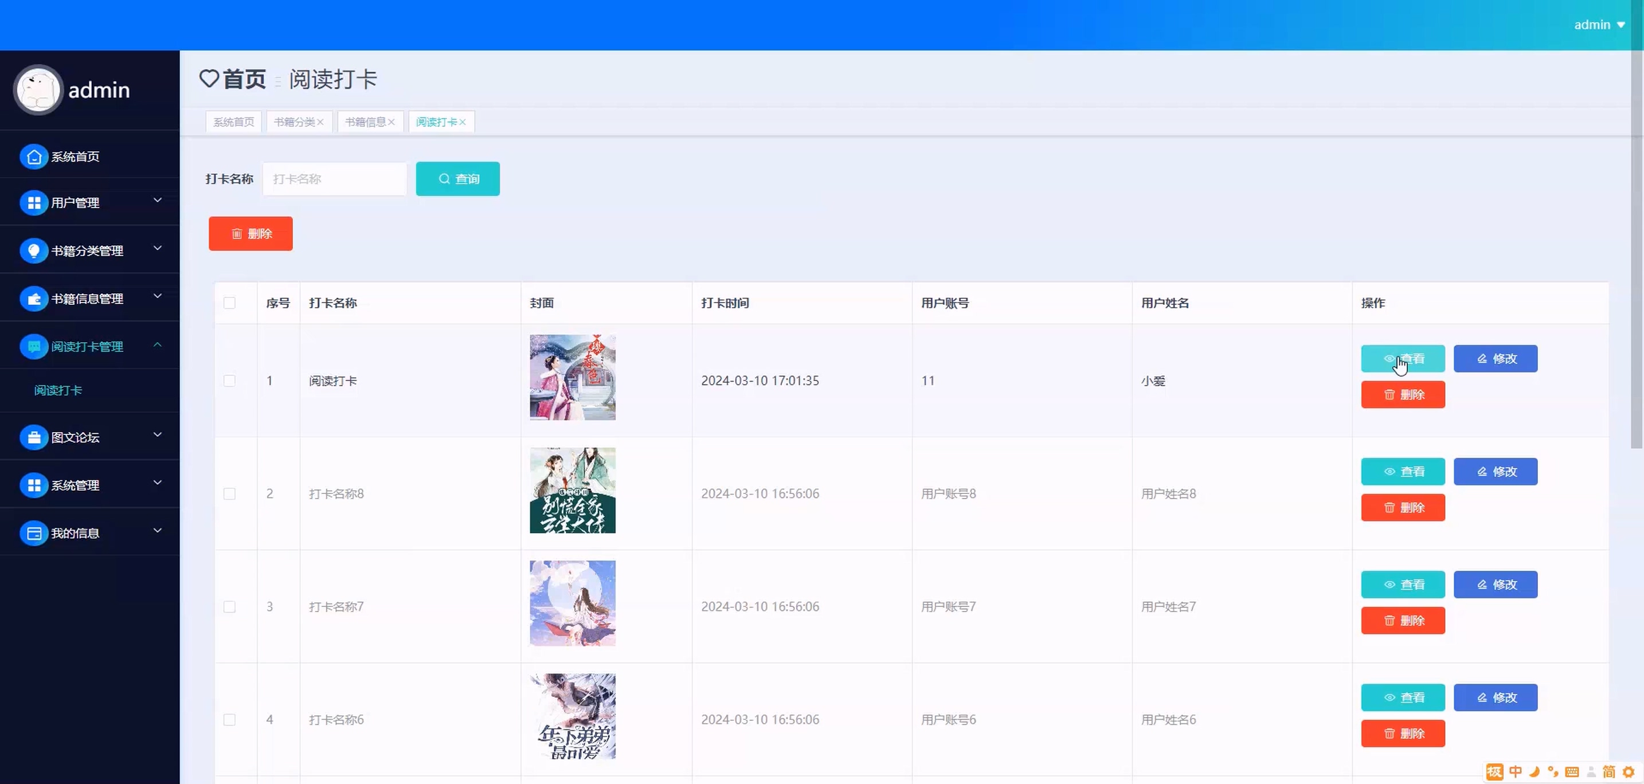The image size is (1644, 784).
Task: Click 查看 for row 打卡名称7
Action: click(x=1403, y=585)
